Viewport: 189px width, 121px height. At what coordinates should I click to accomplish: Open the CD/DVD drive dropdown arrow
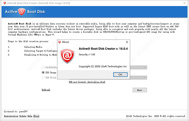tap(145, 67)
